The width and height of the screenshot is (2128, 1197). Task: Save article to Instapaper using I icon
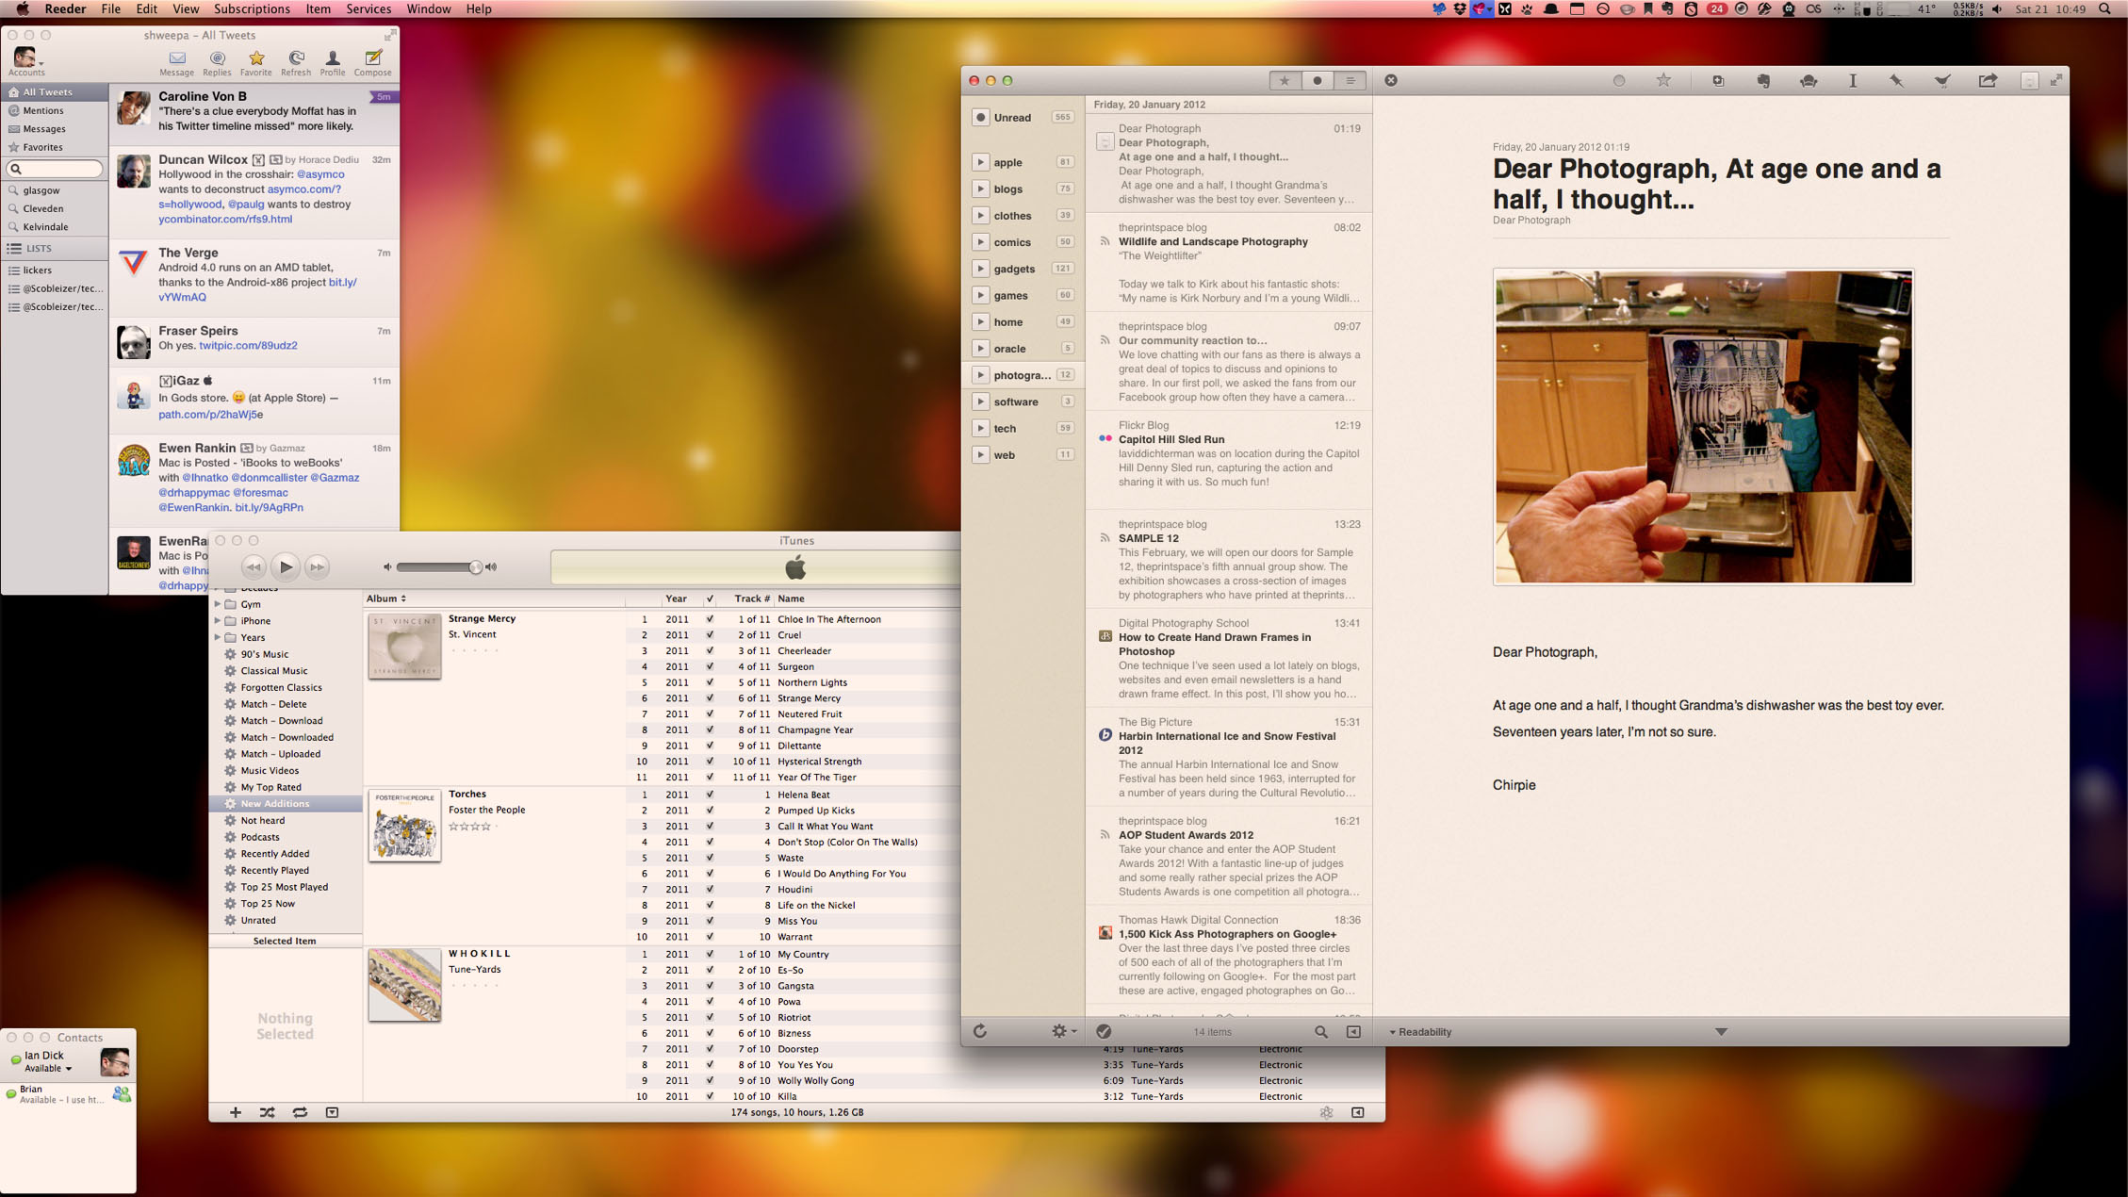1853,81
